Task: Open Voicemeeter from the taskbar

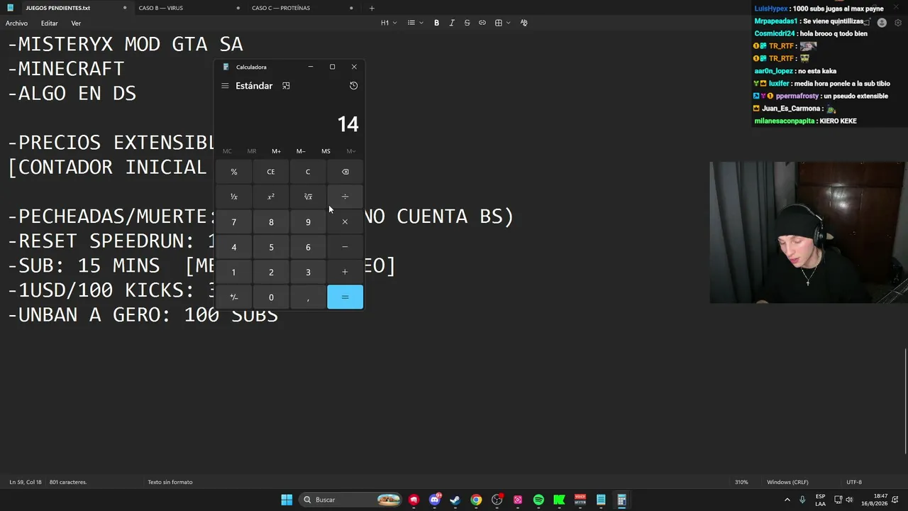Action: pyautogui.click(x=580, y=500)
